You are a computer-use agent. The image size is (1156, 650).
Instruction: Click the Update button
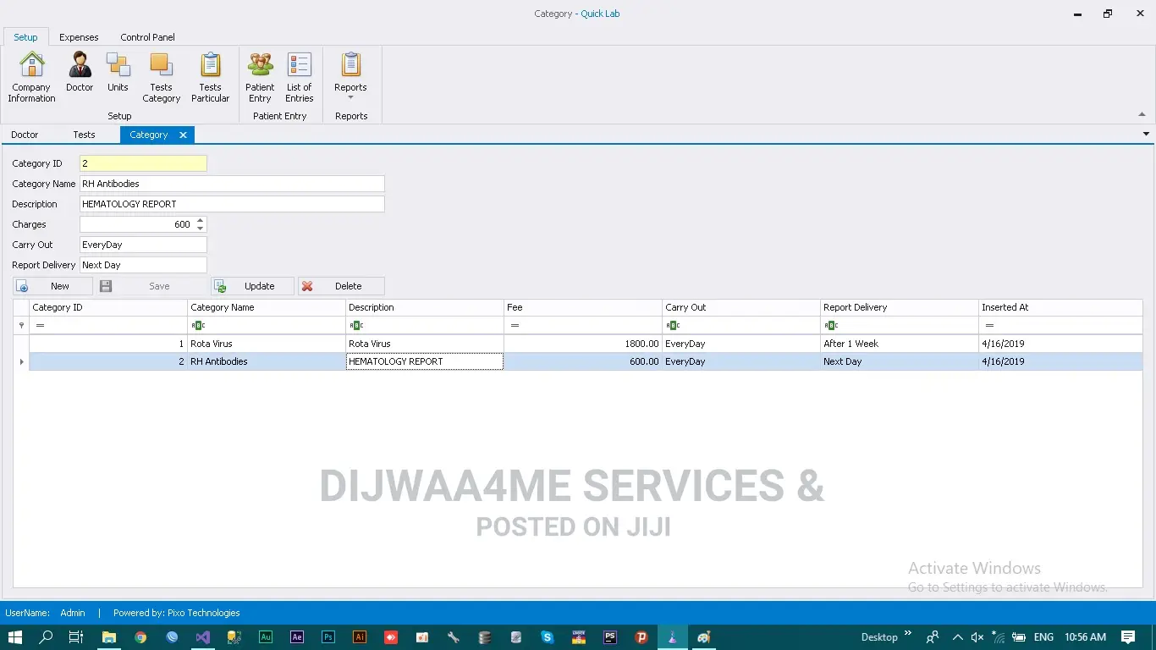click(252, 286)
